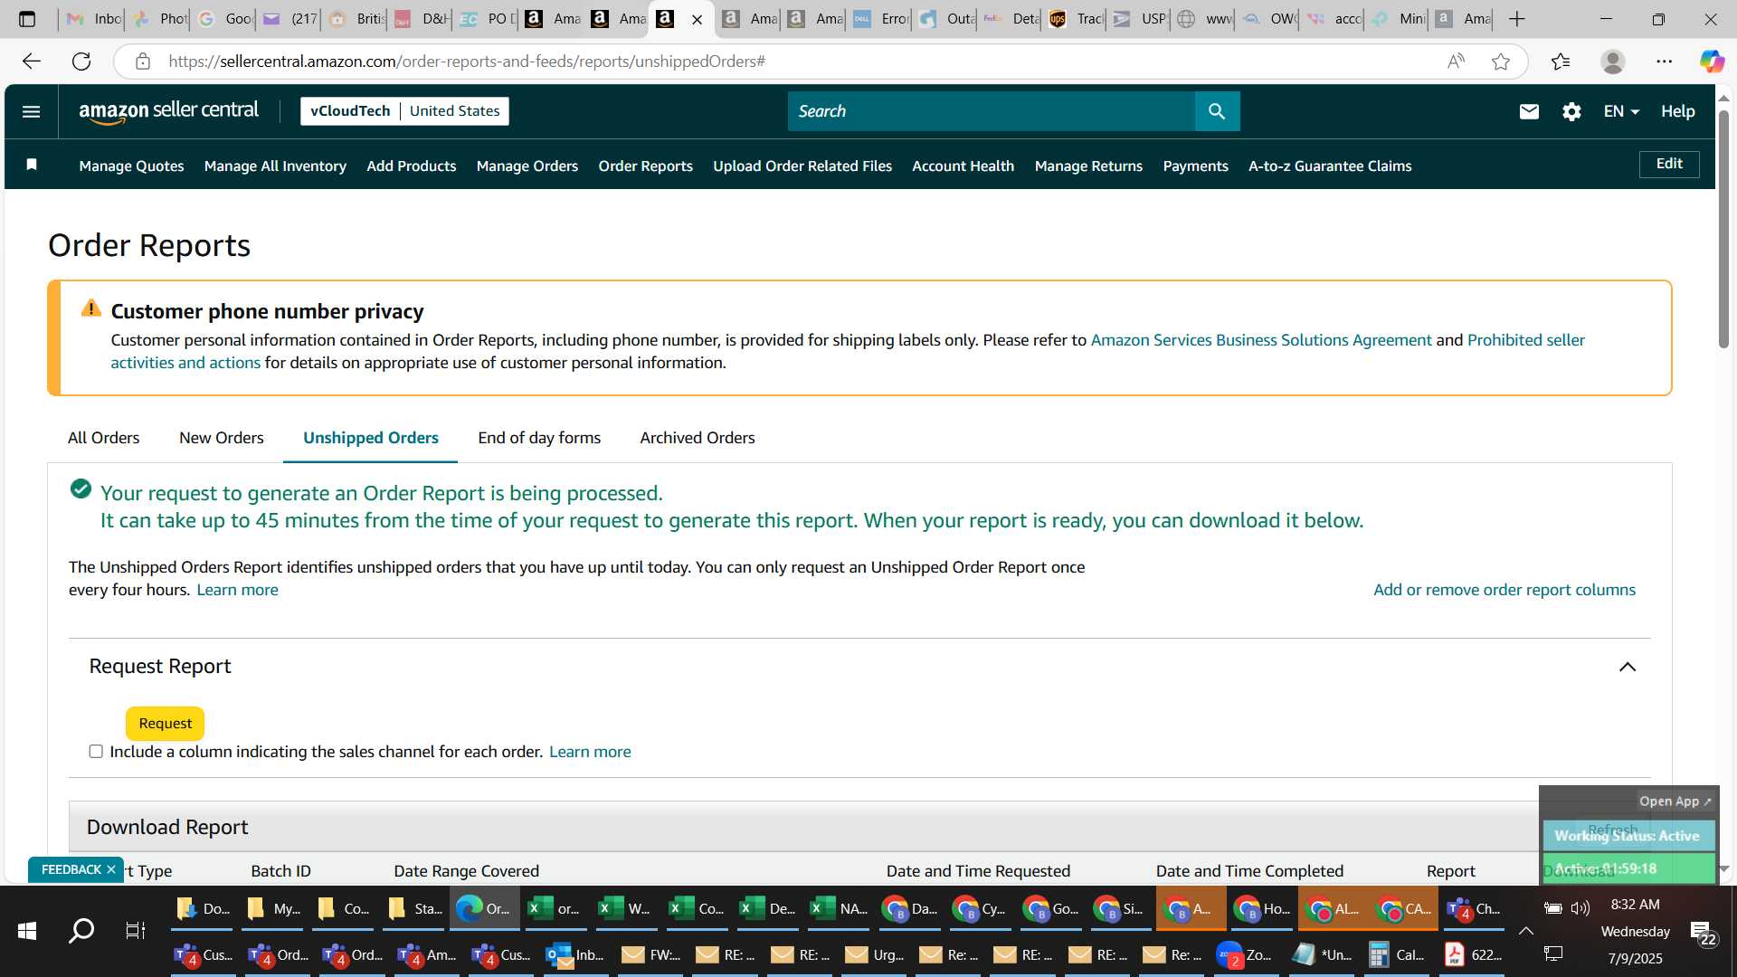Collapse the Request Report section chevron
Screen dimensions: 1737x977
1628,667
